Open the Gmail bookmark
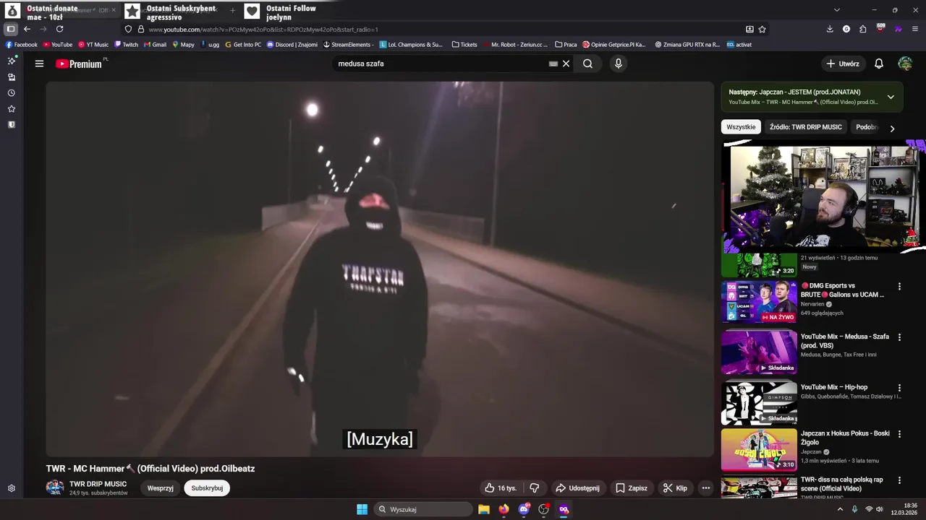The image size is (926, 520). click(x=155, y=45)
